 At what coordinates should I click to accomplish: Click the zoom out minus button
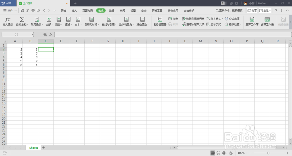click(250, 153)
